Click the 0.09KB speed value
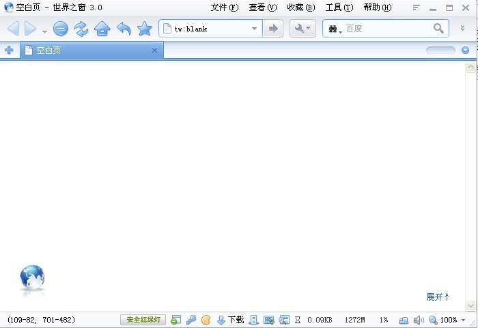Image resolution: width=478 pixels, height=328 pixels. coord(320,320)
